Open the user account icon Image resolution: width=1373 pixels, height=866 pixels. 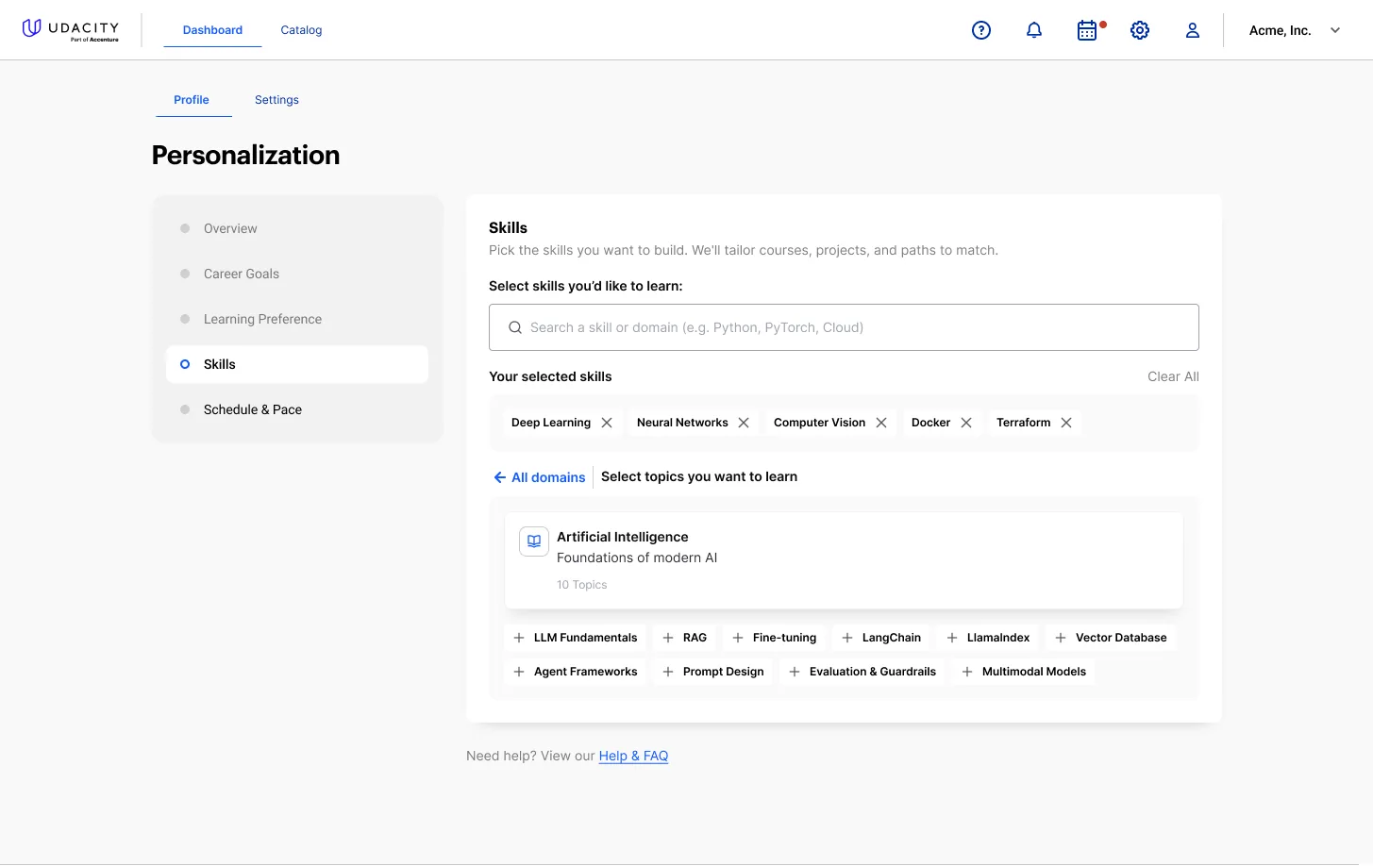[1193, 30]
